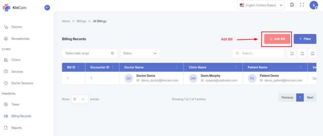
Task: Click the copy documents icon in header
Action: pos(292,5)
